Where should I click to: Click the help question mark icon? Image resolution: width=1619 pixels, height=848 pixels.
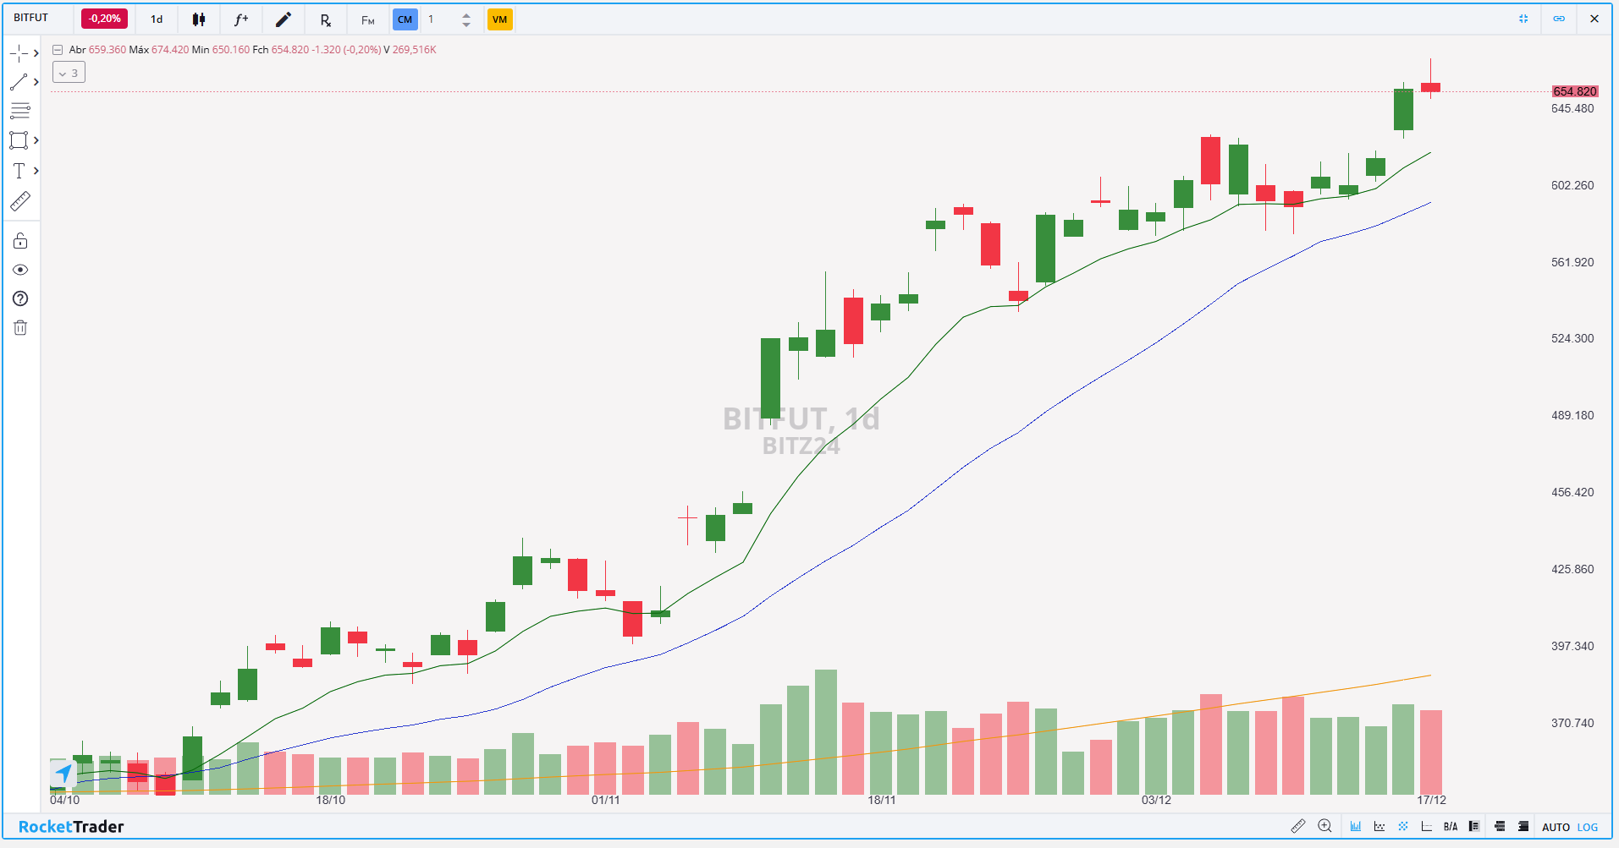coord(20,298)
